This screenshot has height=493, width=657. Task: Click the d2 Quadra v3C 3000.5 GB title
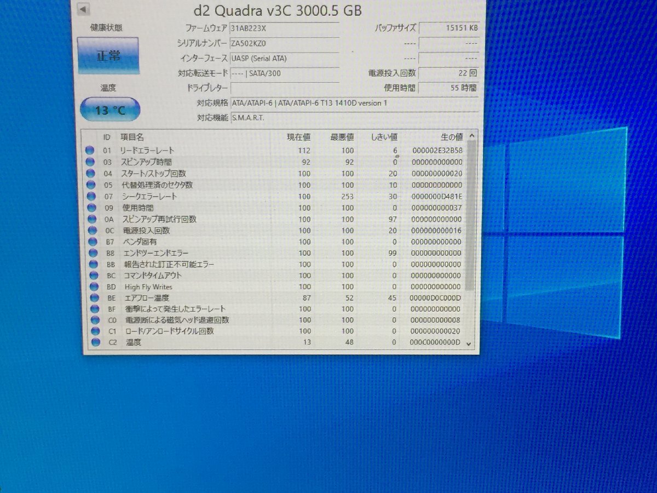click(278, 10)
